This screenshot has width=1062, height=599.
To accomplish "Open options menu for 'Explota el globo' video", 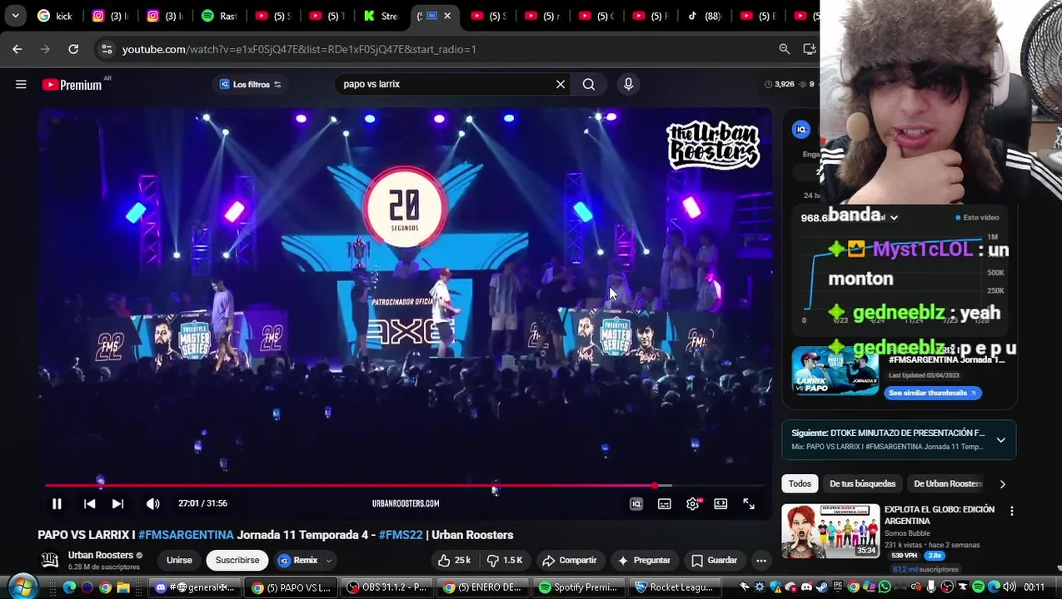I will tap(1012, 511).
